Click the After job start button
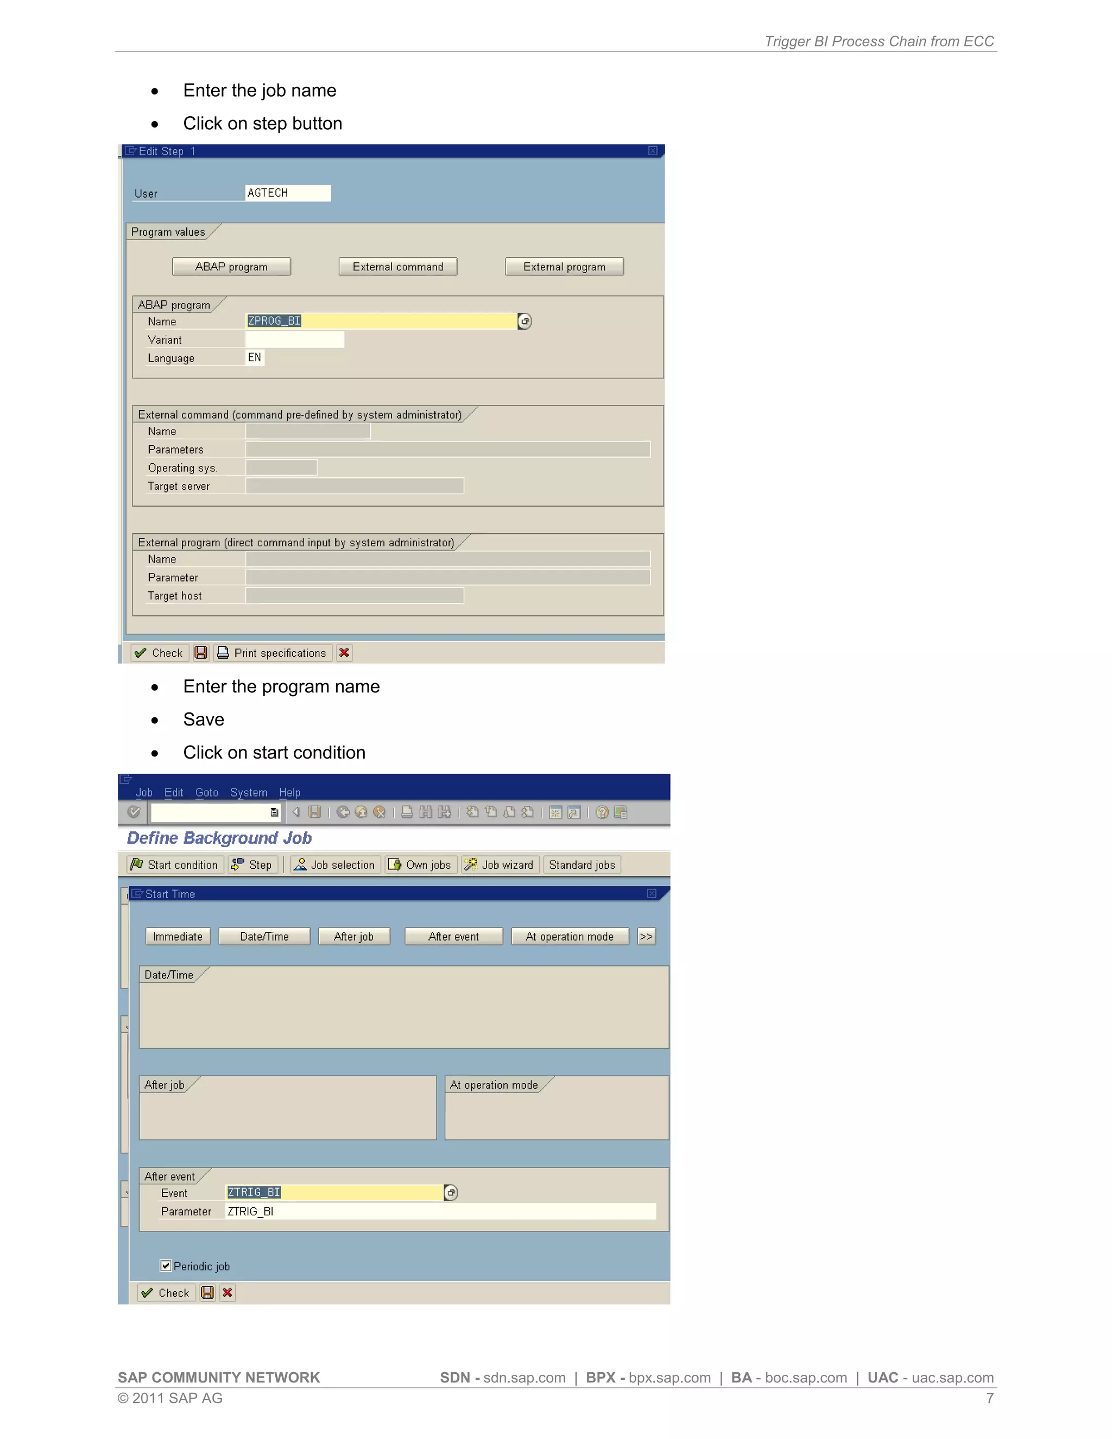Viewport: 1112px width, 1439px height. pos(354,936)
